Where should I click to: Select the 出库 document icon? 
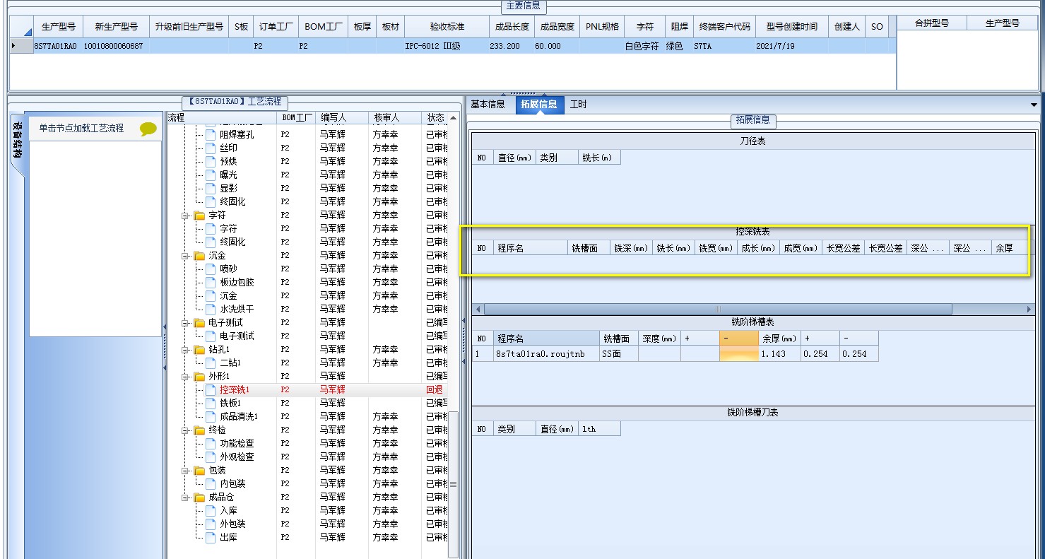[x=211, y=537]
